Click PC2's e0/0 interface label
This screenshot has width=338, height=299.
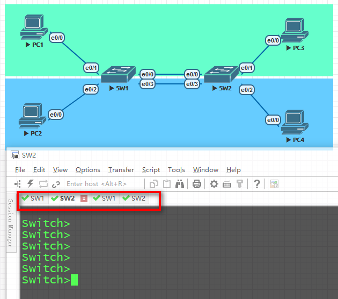pyautogui.click(x=56, y=115)
